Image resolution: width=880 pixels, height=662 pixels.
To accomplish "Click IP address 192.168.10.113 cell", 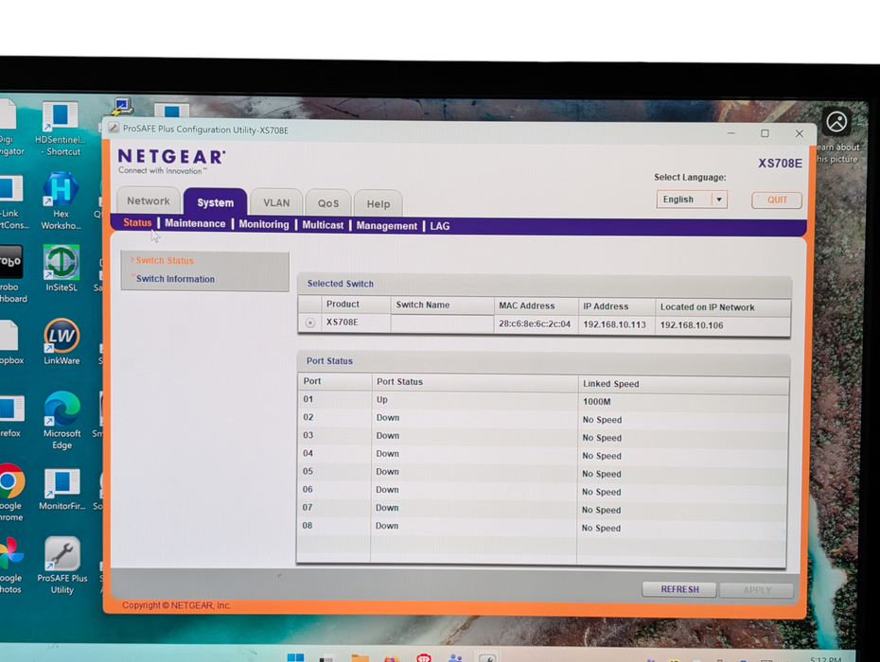I will [x=614, y=324].
